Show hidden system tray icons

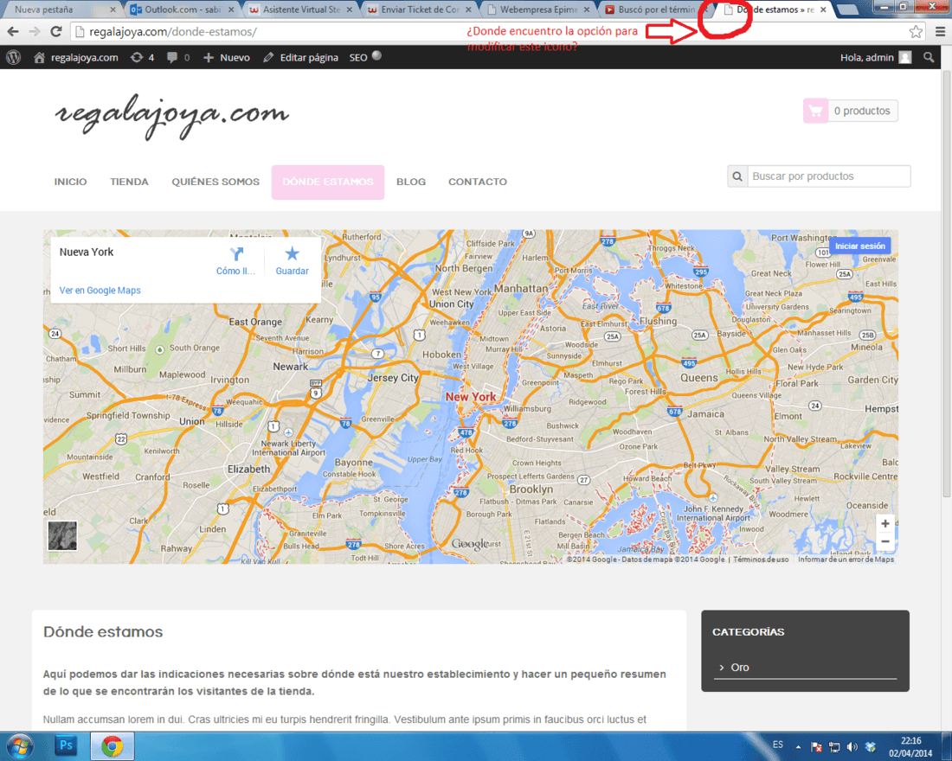pyautogui.click(x=799, y=747)
